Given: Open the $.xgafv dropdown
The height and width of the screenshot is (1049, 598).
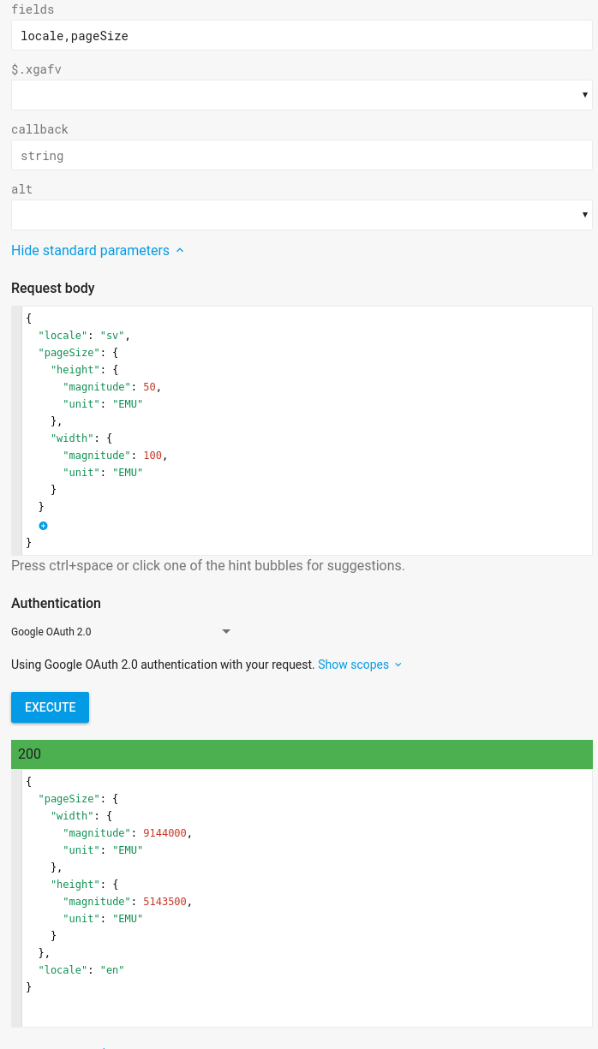Looking at the screenshot, I should [x=302, y=95].
